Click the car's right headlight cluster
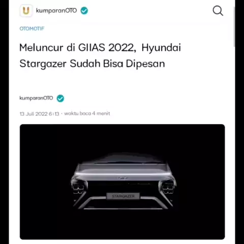Screen dimensions: 244x244 [168, 187]
